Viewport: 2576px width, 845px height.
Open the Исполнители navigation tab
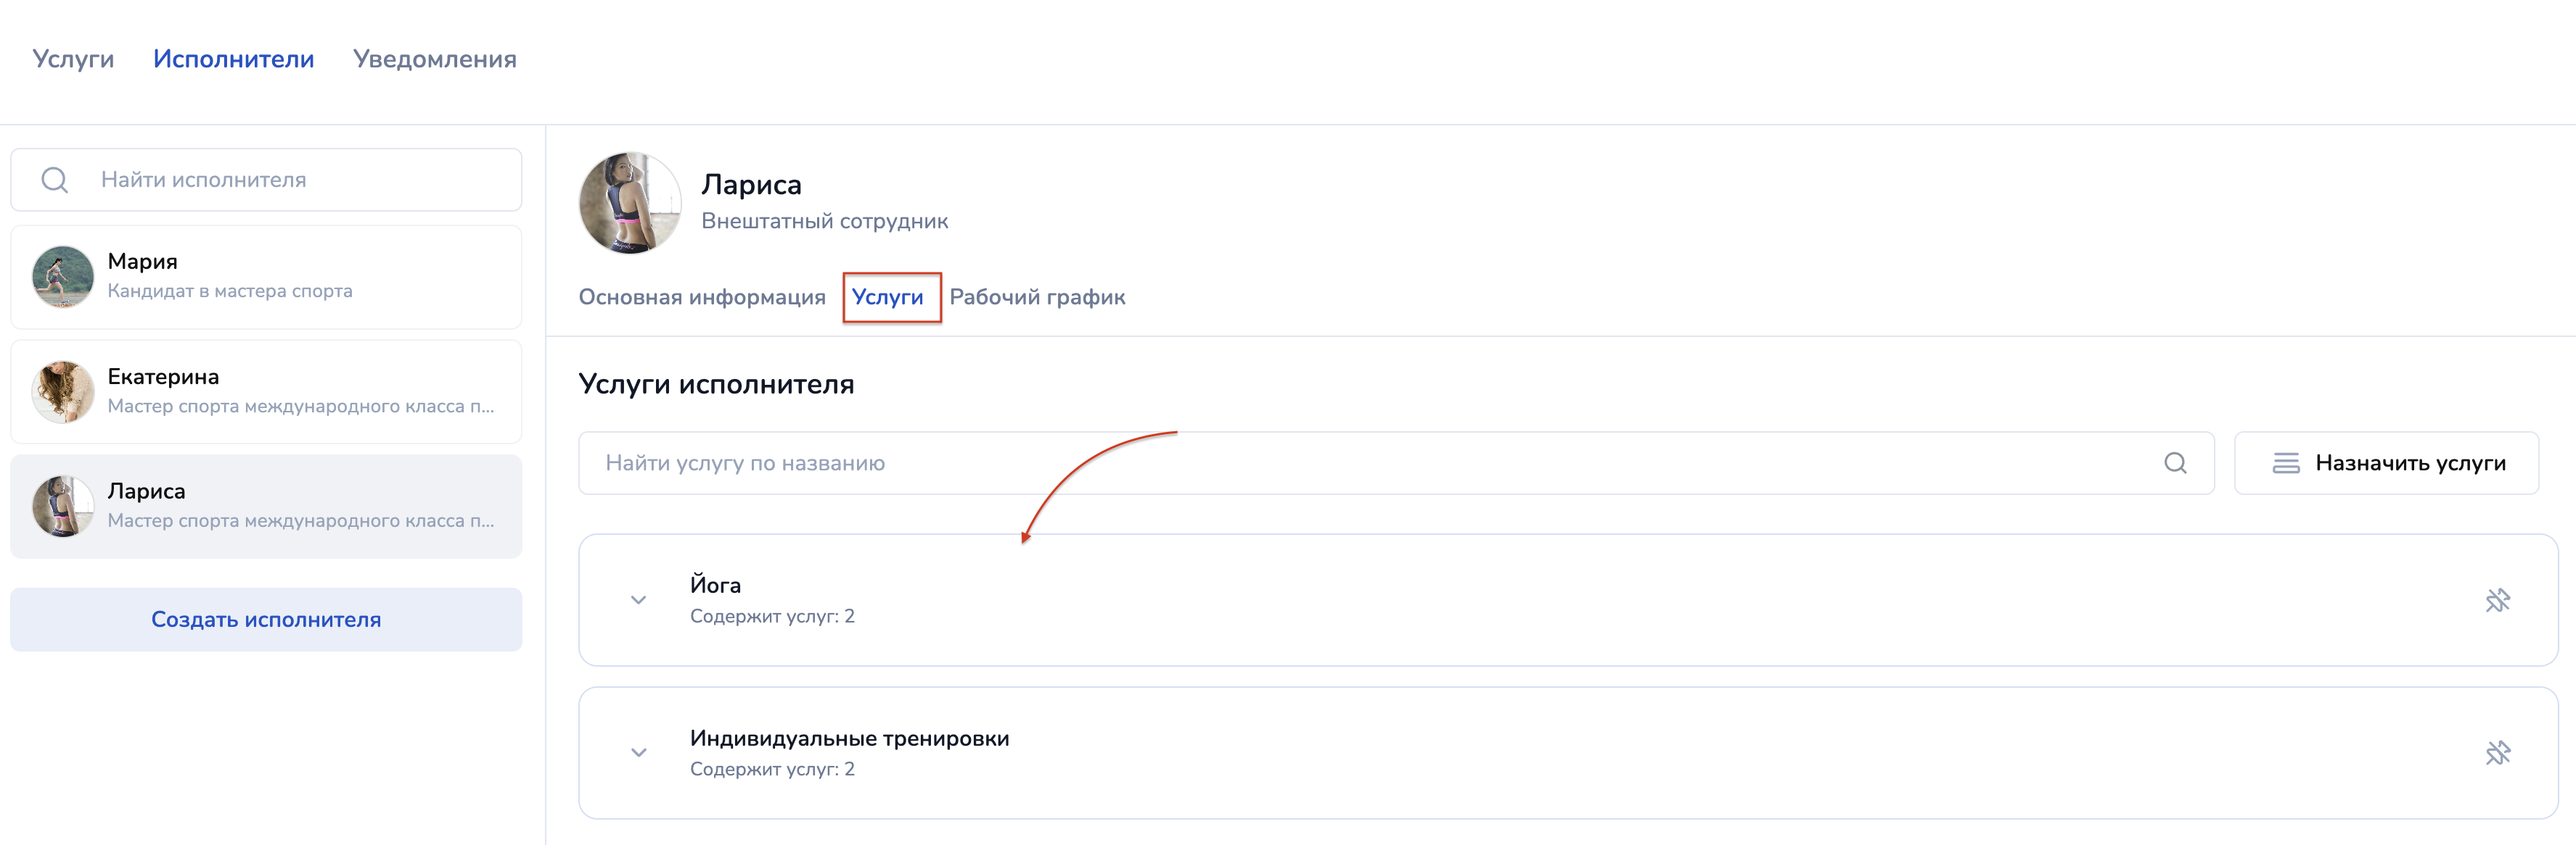coord(233,59)
